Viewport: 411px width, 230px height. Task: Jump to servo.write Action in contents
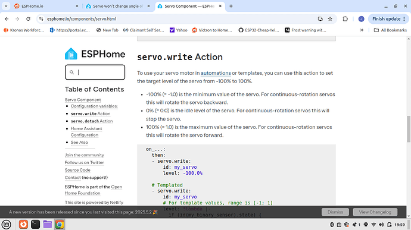tap(91, 114)
